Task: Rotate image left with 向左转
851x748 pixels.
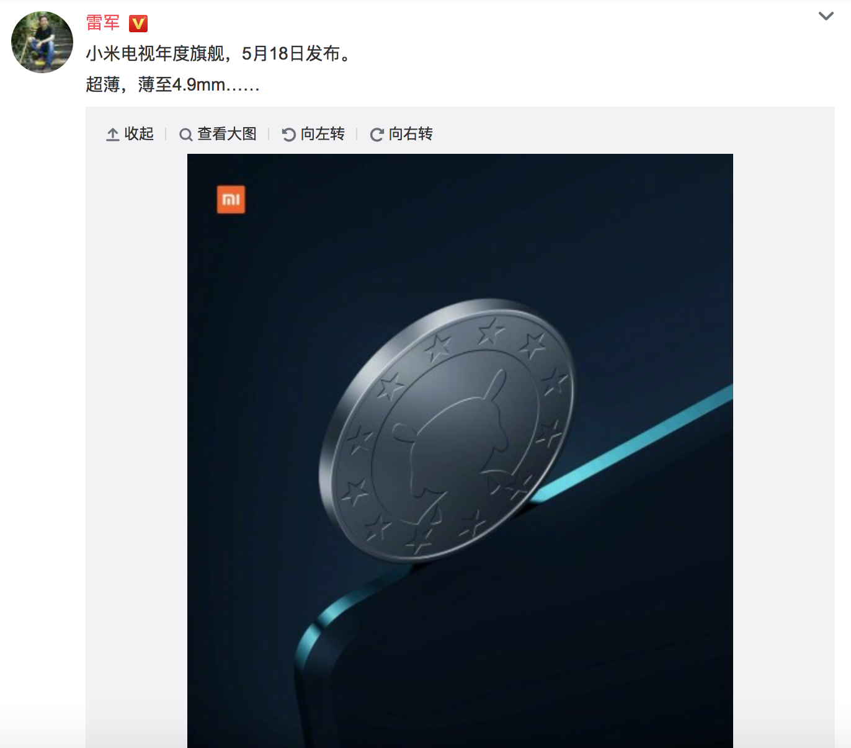Action: [313, 134]
